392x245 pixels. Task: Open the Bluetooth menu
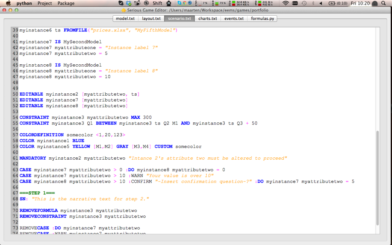[313, 3]
